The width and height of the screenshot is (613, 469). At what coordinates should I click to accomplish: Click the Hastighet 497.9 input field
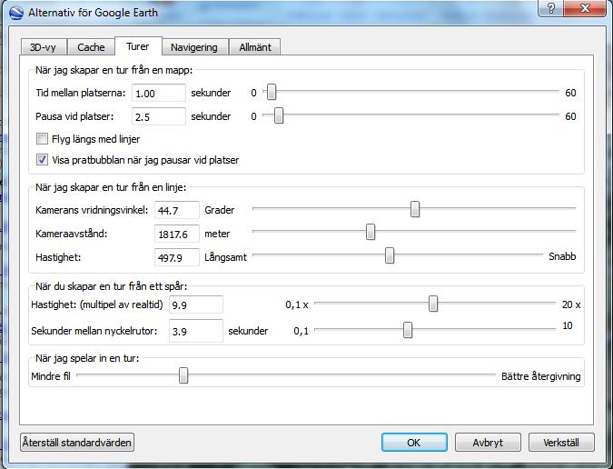[x=177, y=257]
